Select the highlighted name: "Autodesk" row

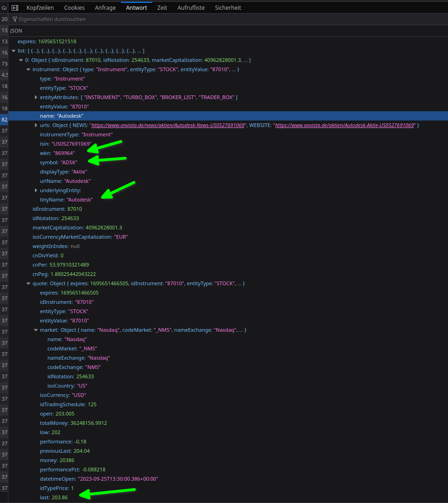click(x=228, y=116)
